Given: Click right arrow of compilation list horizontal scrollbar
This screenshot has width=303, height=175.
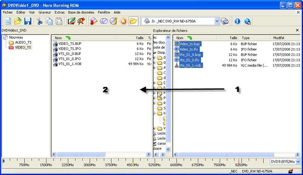Looking at the screenshot, I should [x=148, y=154].
